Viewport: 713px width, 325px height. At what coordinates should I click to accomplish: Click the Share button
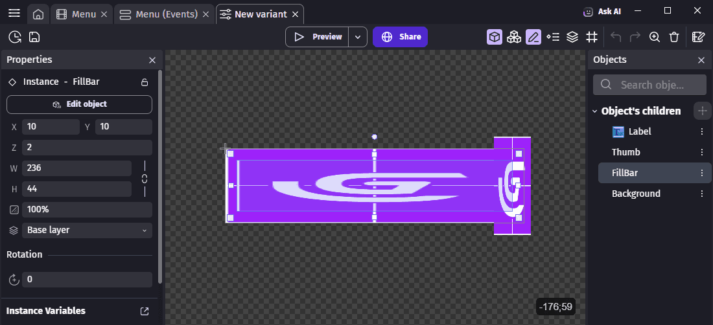click(401, 37)
